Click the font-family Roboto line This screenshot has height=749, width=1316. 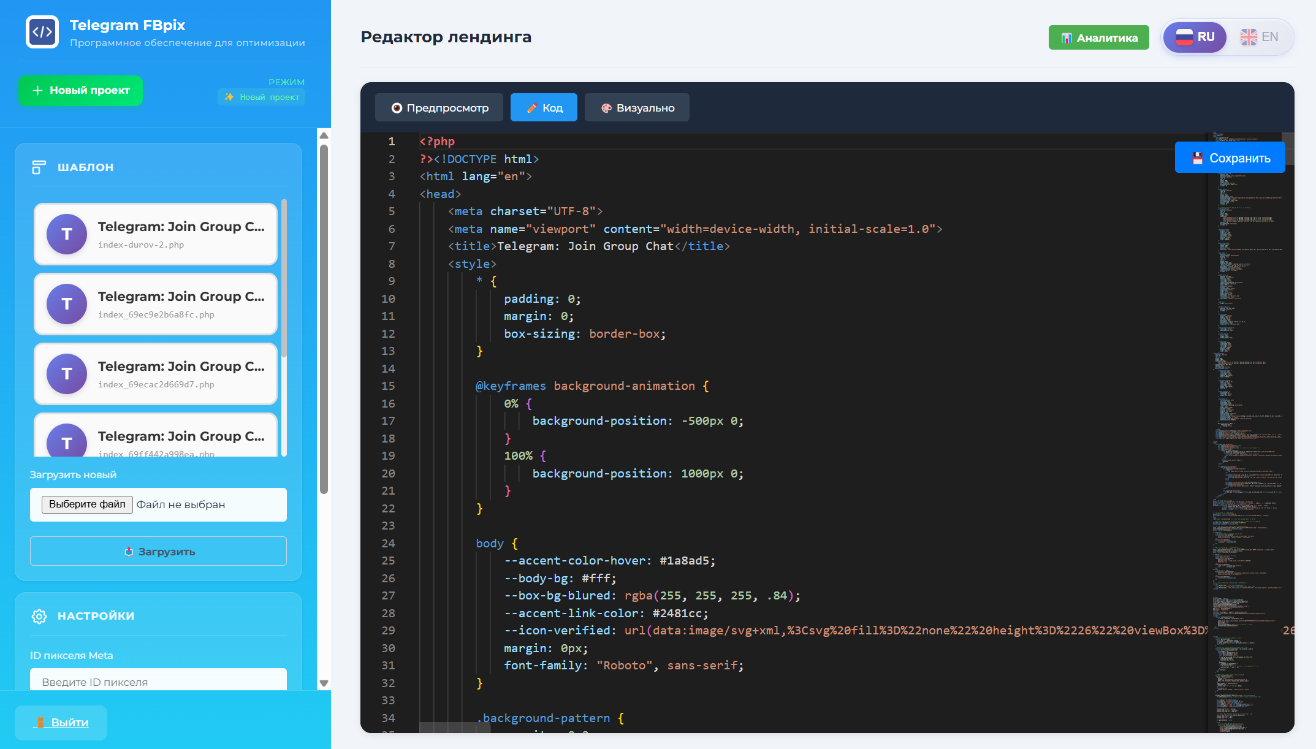point(624,666)
